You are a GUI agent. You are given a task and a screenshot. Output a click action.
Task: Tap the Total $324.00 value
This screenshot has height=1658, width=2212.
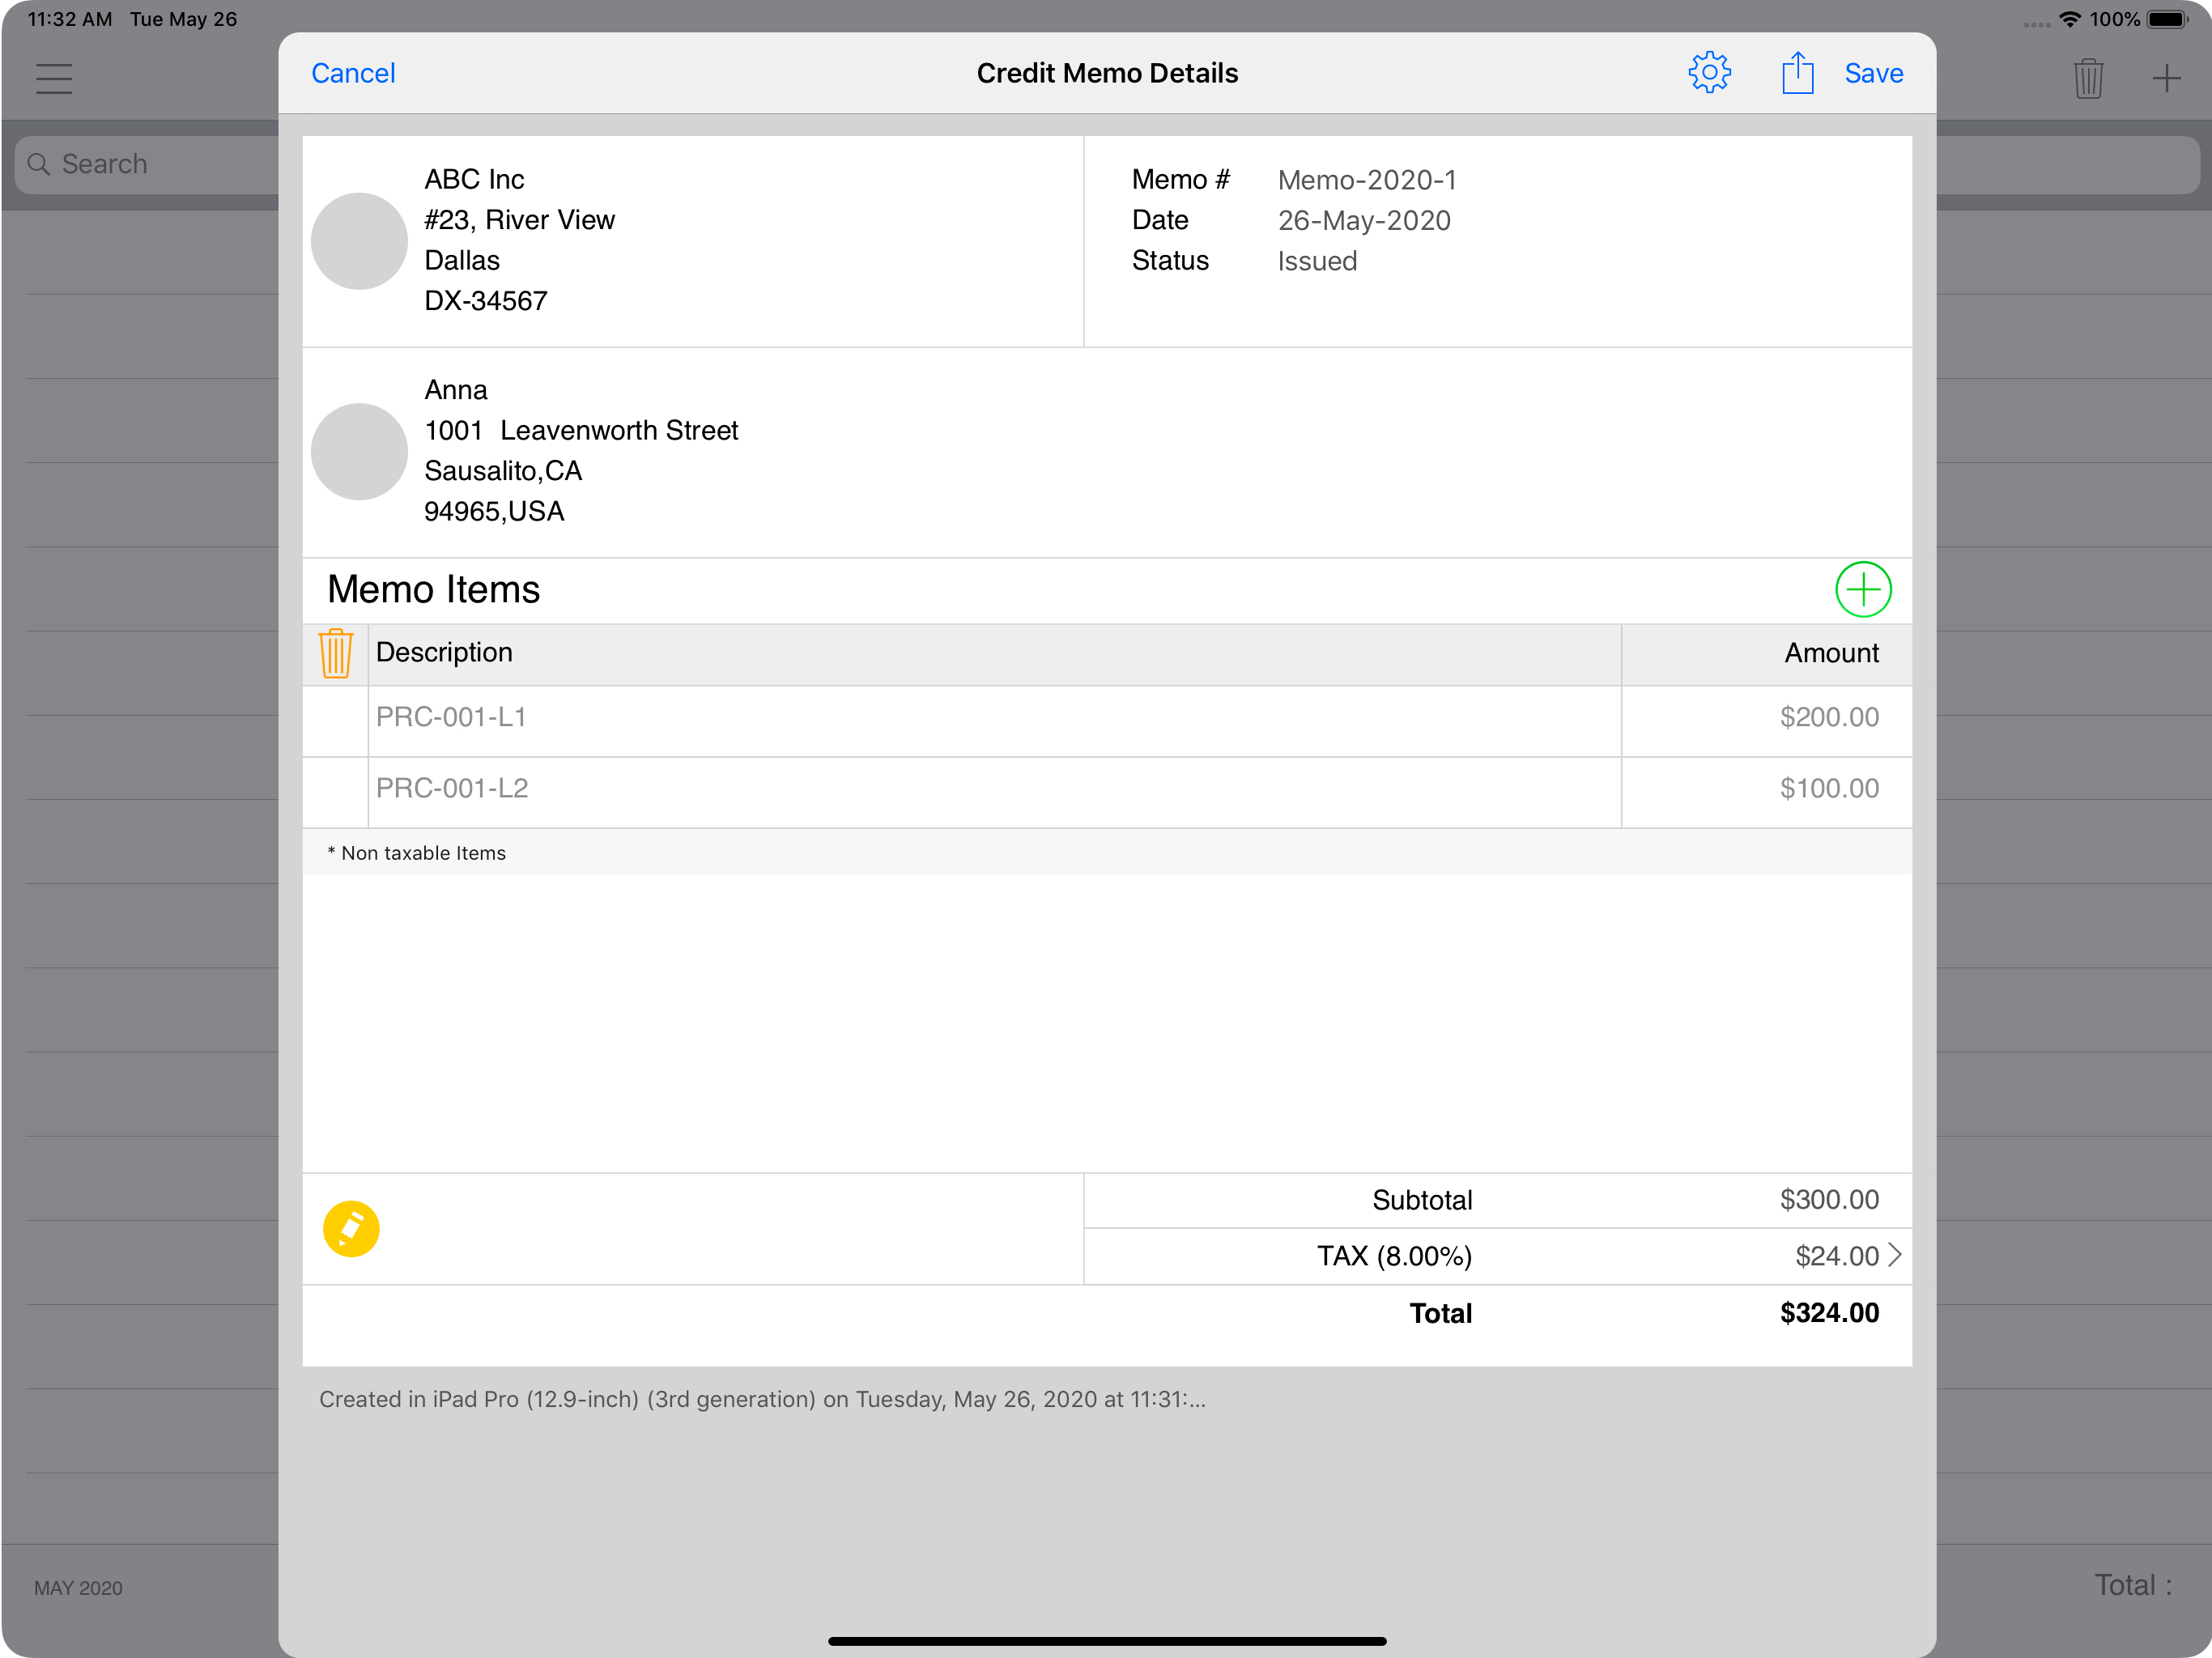pos(1829,1312)
